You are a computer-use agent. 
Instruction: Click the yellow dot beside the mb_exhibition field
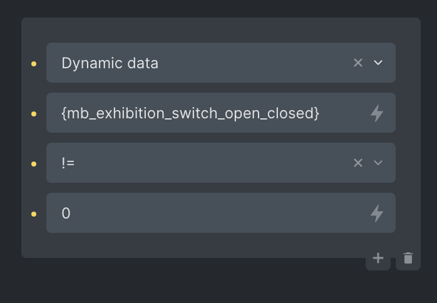point(34,114)
